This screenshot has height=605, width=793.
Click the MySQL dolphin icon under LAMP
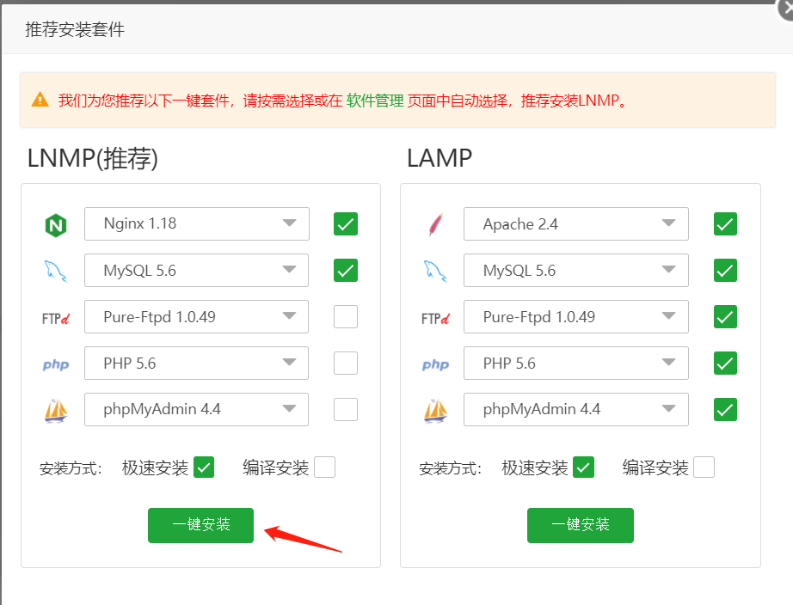point(435,270)
